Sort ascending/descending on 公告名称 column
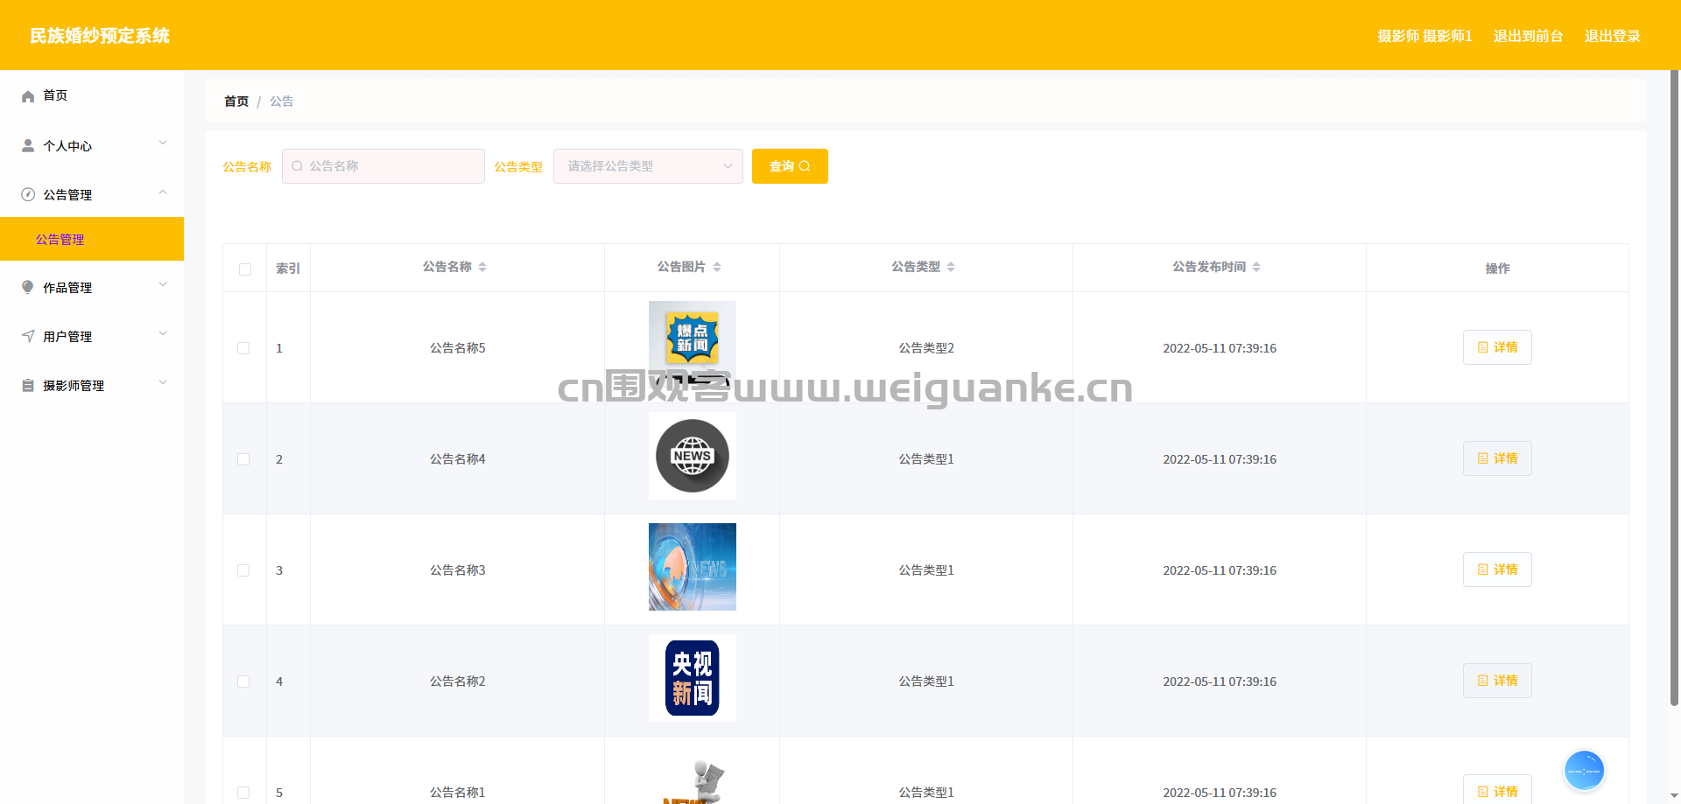This screenshot has width=1681, height=804. pyautogui.click(x=482, y=267)
